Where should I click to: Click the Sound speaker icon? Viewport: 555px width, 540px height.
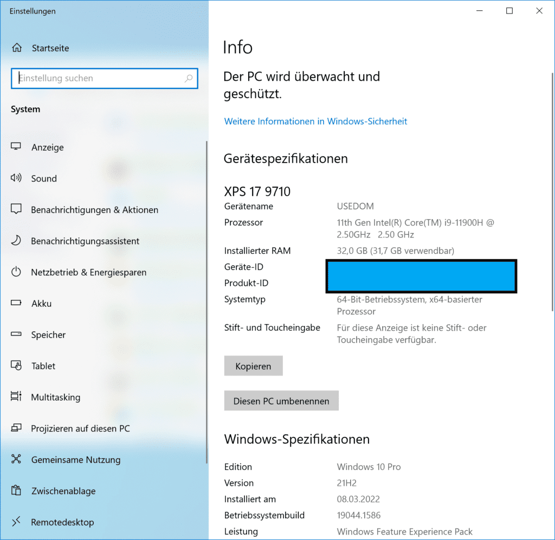[x=16, y=178]
